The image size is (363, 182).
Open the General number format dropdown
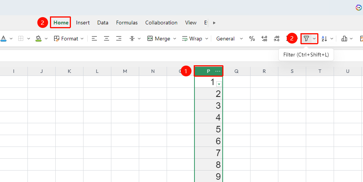230,39
